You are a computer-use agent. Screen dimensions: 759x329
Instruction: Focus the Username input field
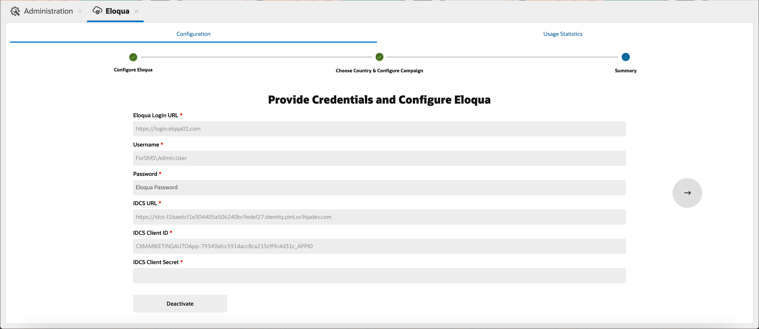379,158
